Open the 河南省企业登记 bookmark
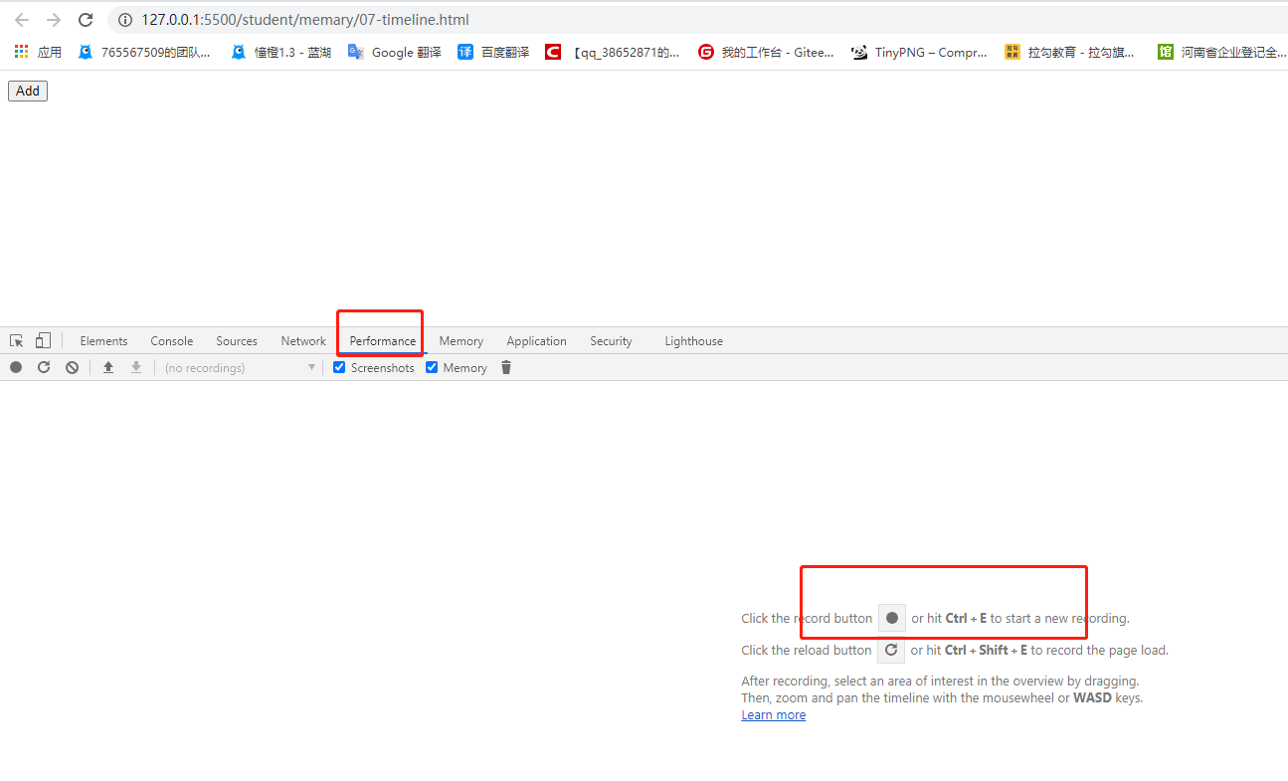 pyautogui.click(x=1222, y=52)
